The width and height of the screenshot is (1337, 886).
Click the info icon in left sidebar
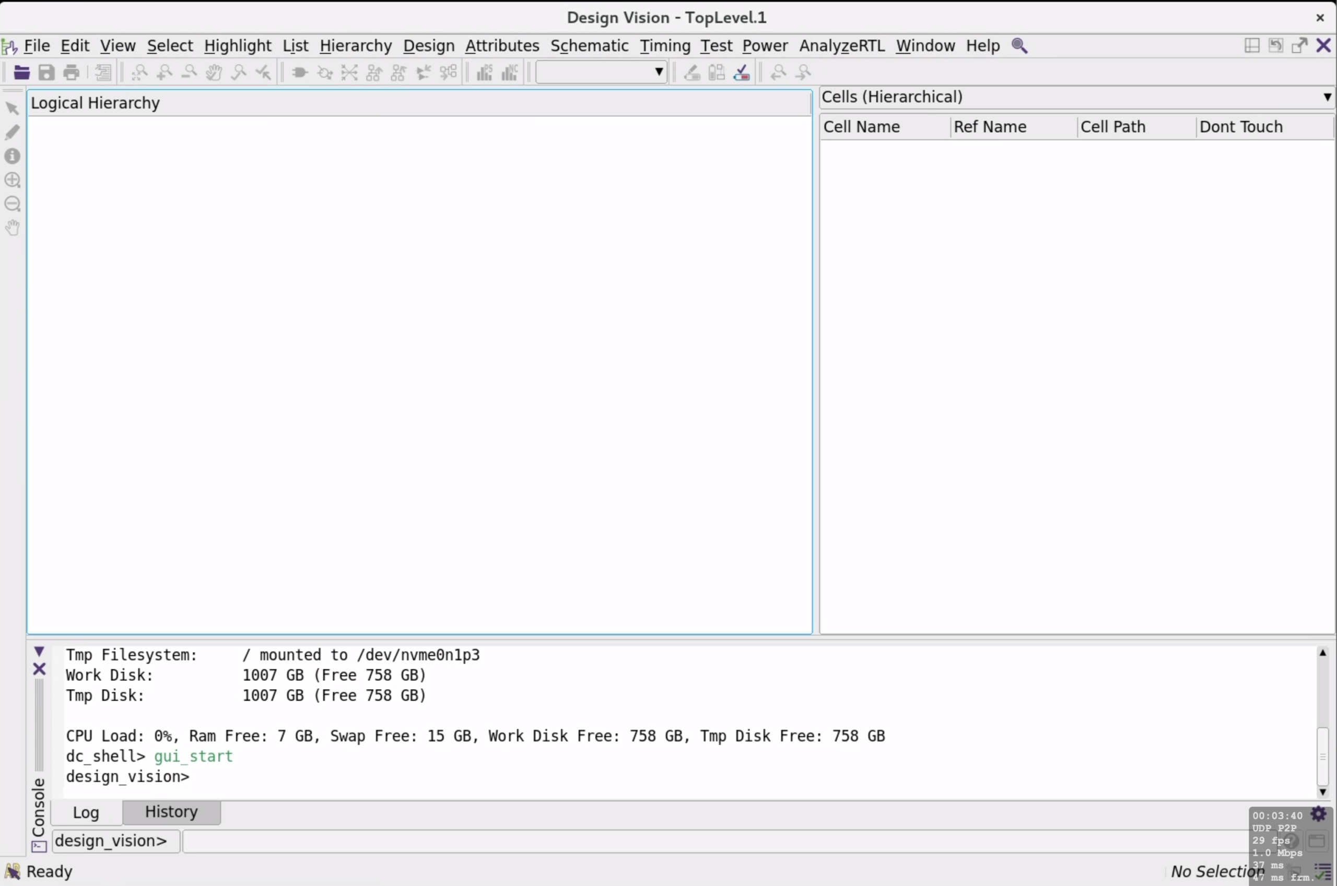pos(13,156)
